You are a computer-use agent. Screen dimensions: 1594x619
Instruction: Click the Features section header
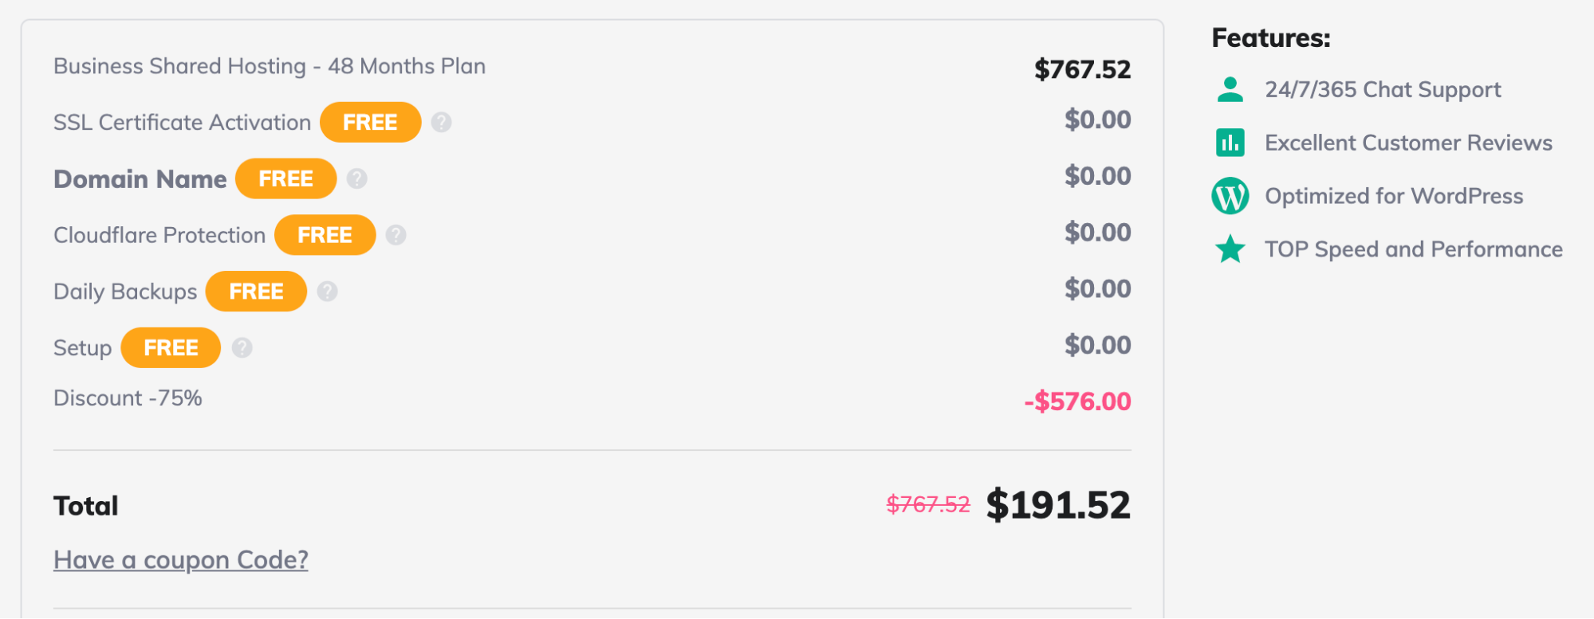(x=1270, y=37)
